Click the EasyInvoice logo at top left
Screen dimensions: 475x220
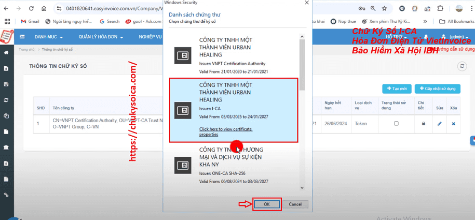pos(7,37)
